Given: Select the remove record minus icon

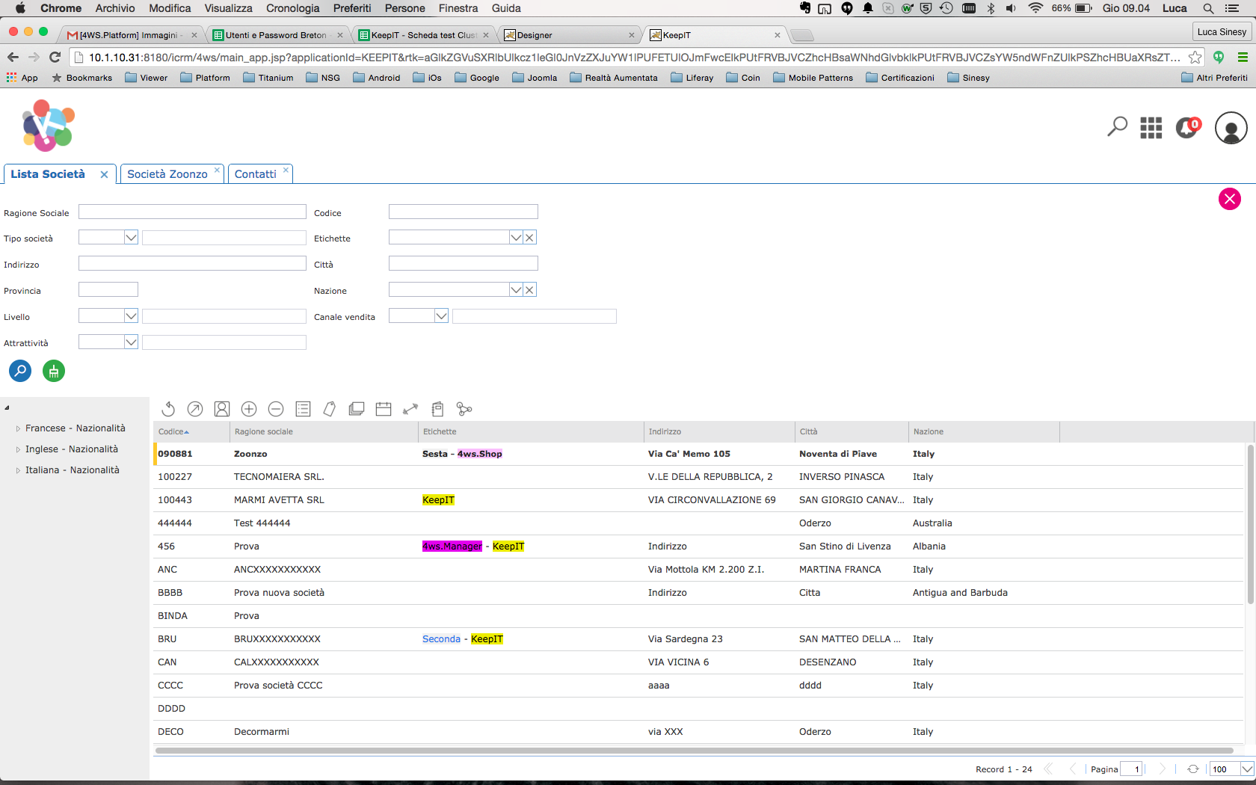Looking at the screenshot, I should coord(276,409).
